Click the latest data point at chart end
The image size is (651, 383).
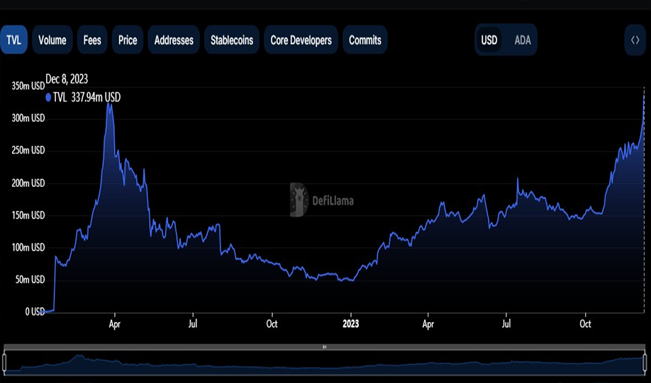pos(644,97)
